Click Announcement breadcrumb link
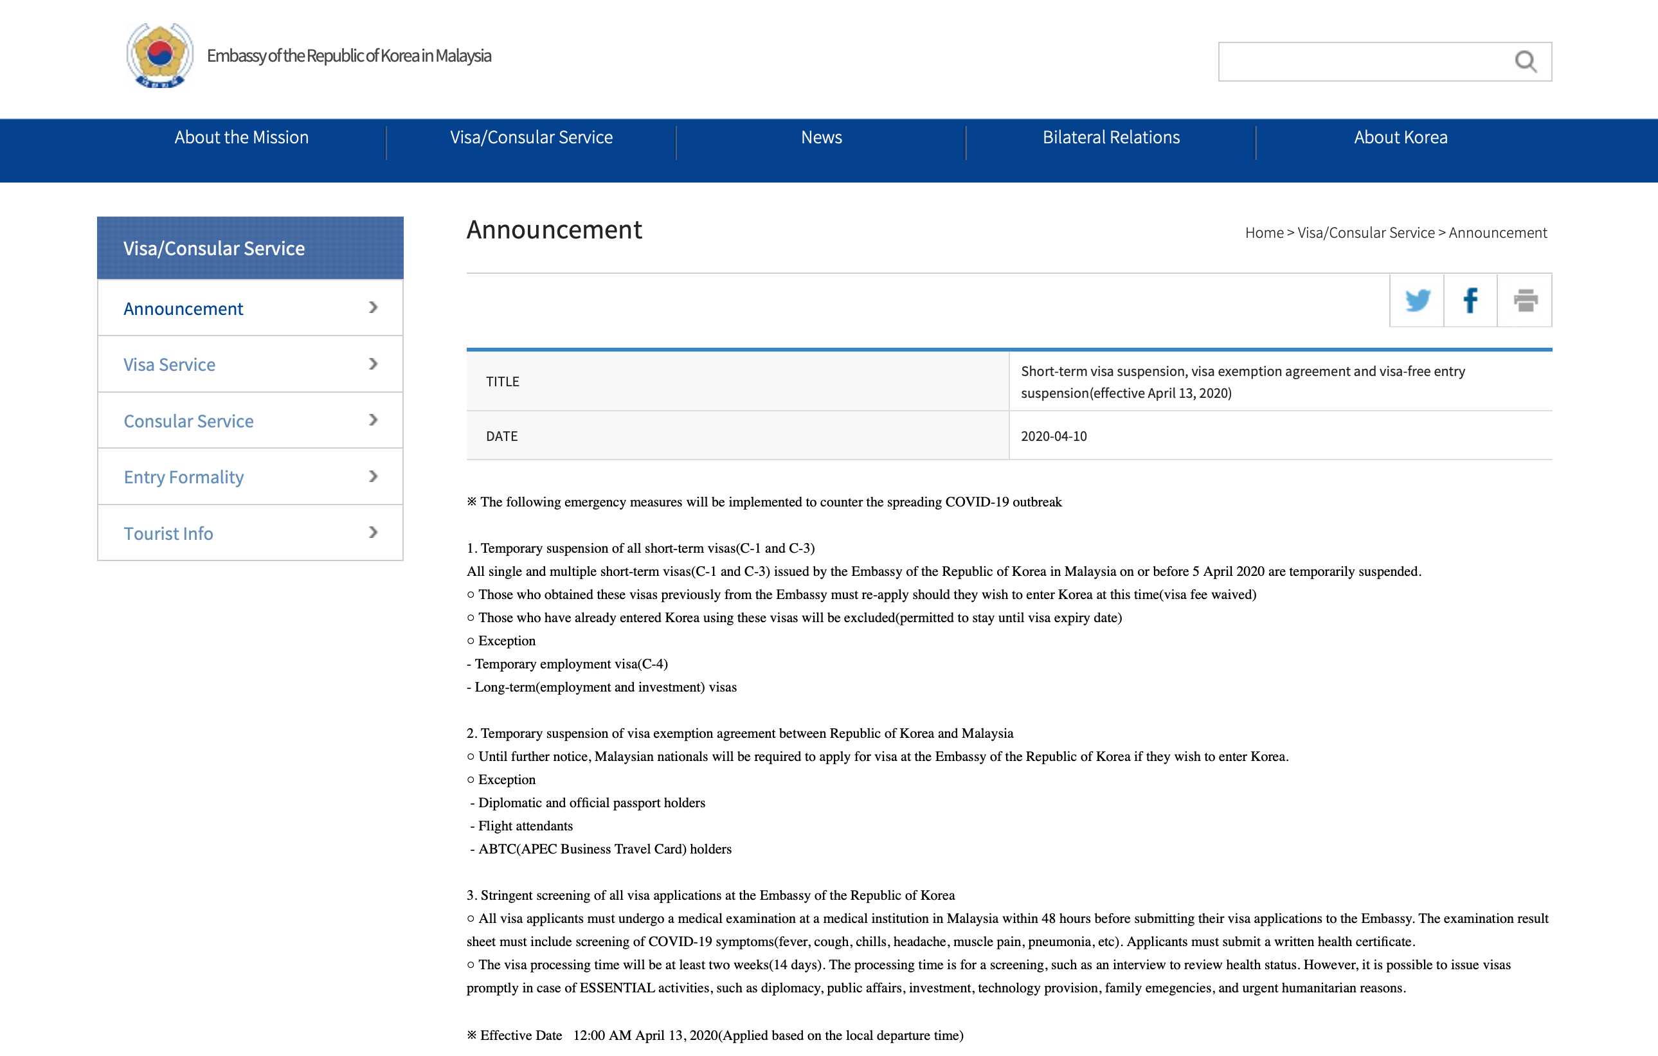Screen dimensions: 1658x1056 pyautogui.click(x=1497, y=233)
